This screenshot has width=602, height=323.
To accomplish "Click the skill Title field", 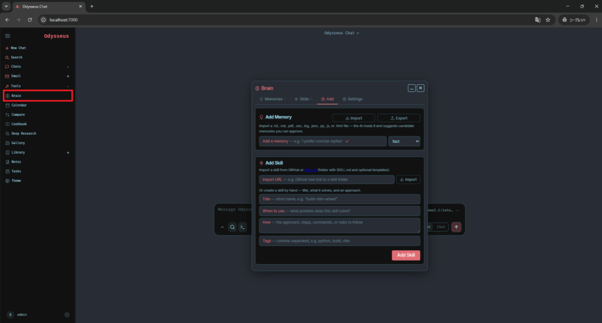I will tap(339, 199).
